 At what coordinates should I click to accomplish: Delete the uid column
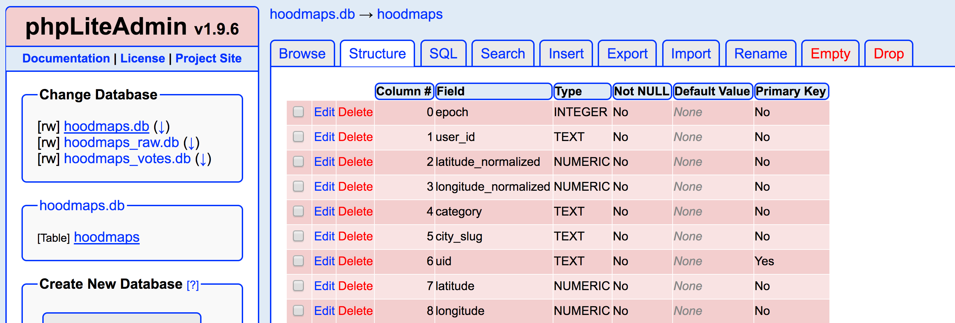[356, 261]
